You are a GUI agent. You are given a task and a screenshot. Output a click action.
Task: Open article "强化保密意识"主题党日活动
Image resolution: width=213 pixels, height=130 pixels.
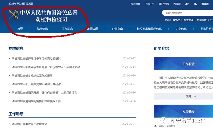(44, 93)
